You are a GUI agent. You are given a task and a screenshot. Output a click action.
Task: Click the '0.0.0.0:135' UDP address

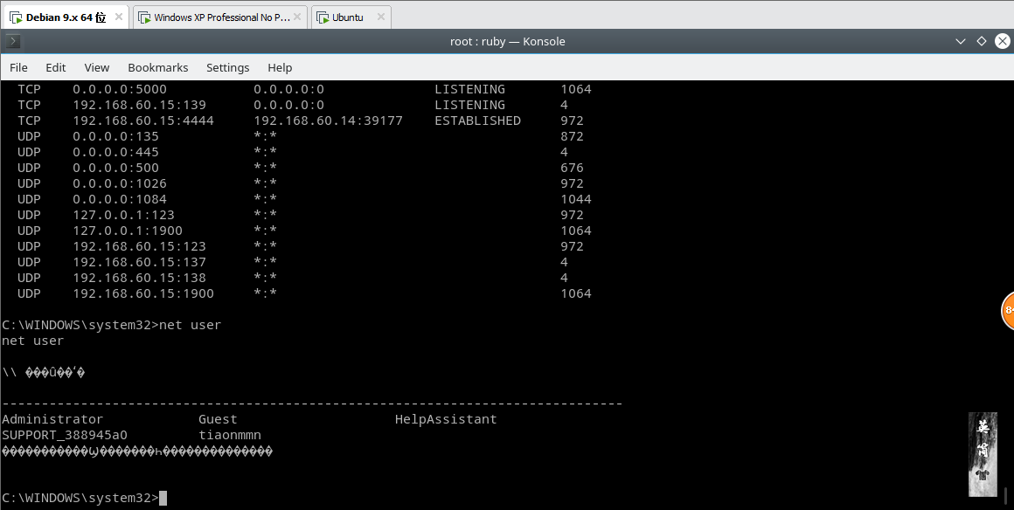[x=115, y=136]
